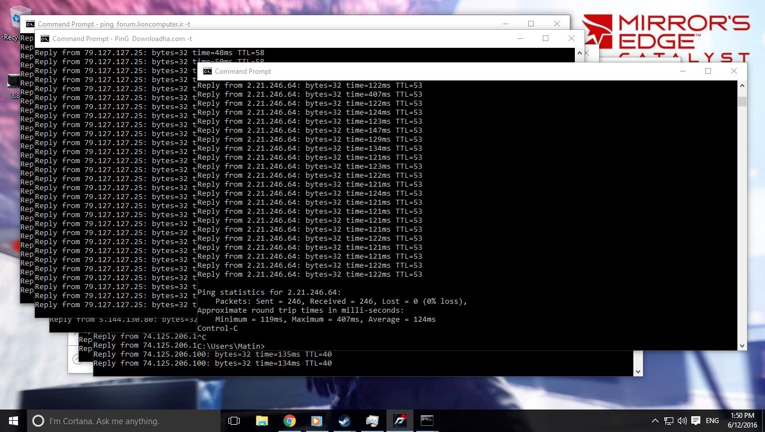Open the media player taskbar icon

click(x=317, y=421)
